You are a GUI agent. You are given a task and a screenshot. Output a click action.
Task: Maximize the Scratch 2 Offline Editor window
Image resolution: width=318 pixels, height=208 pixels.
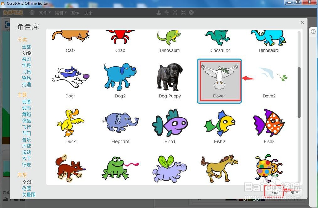pyautogui.click(x=298, y=2)
